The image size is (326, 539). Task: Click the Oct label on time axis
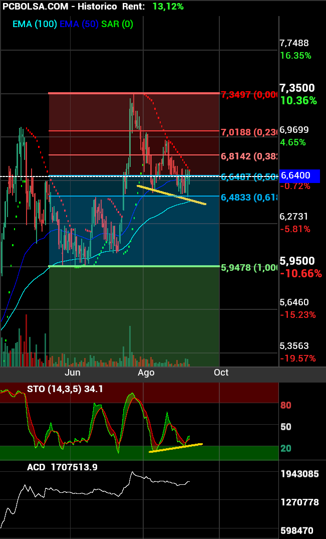coord(221,373)
